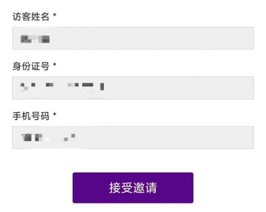
Task: Click the required asterisk beside 身份证号
Action: click(x=55, y=66)
